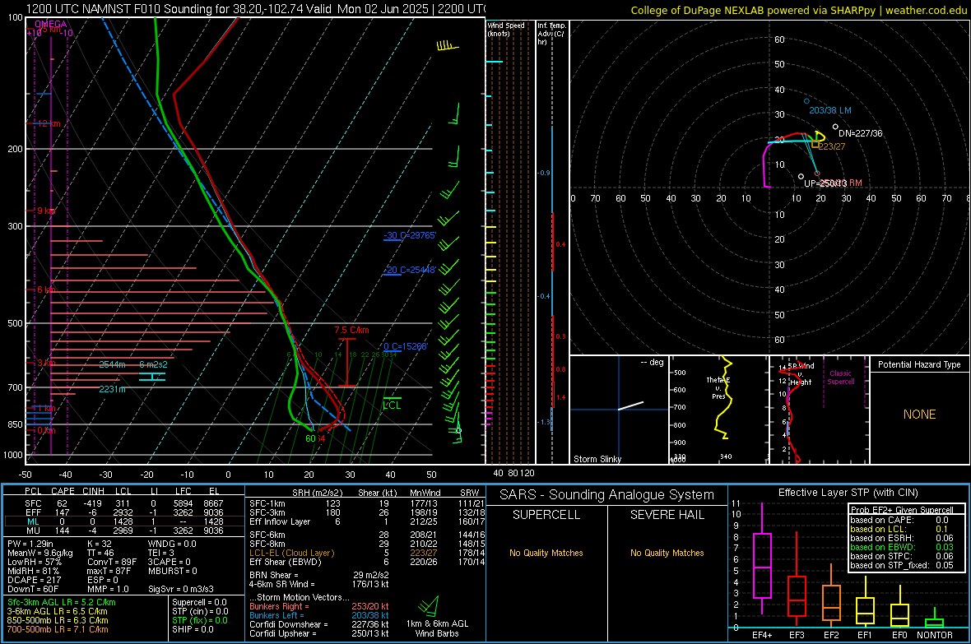971x644 pixels.
Task: Click the Bunkers Left storm motion line
Action: coord(319,615)
